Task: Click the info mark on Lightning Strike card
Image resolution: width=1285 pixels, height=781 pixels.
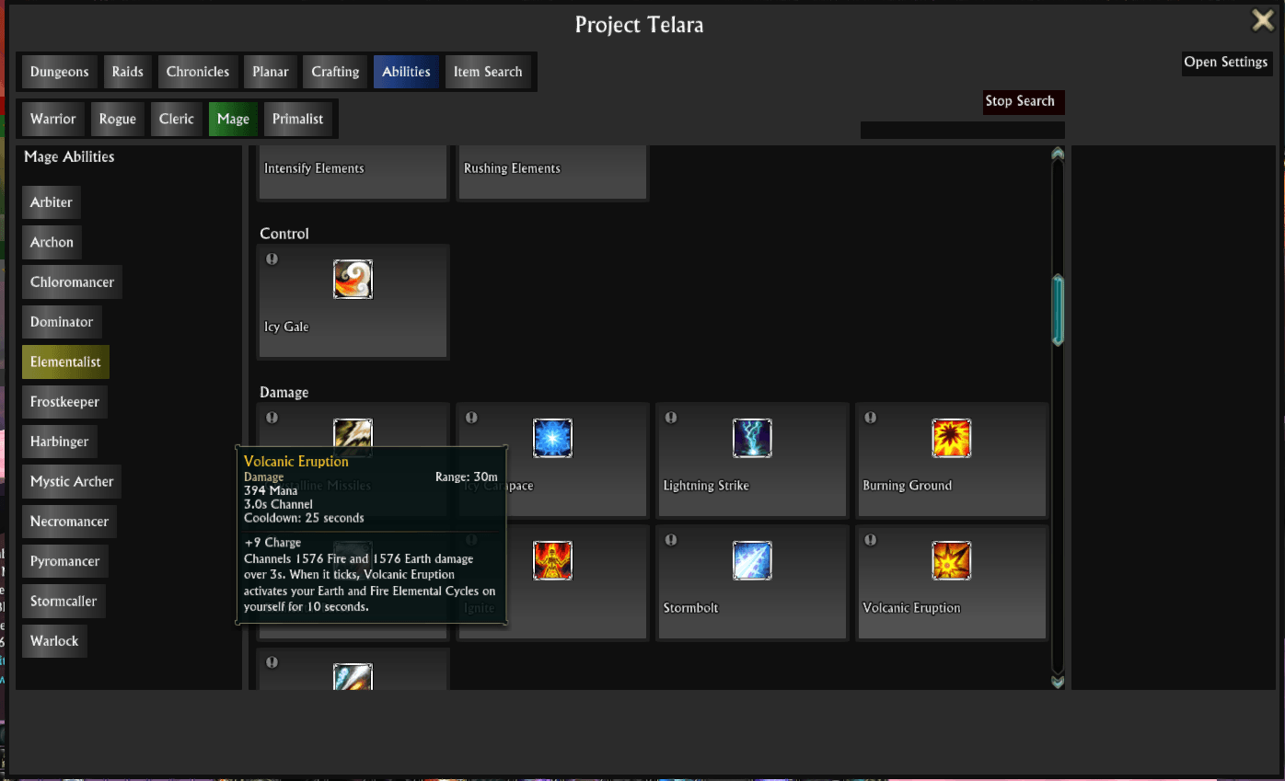Action: [x=671, y=418]
